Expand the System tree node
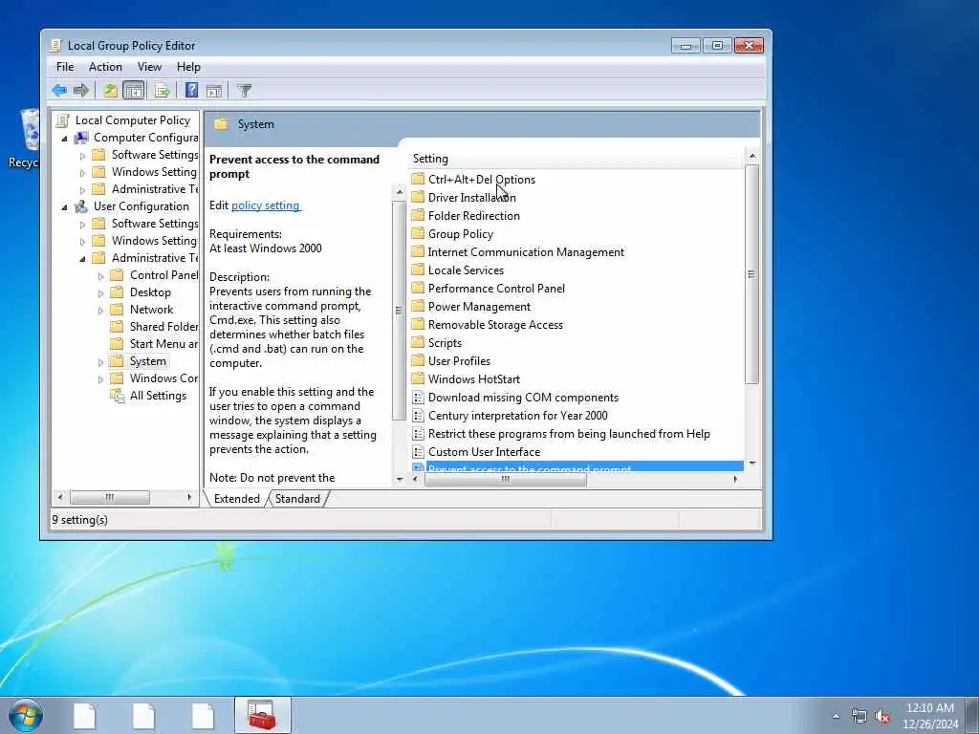 (100, 362)
